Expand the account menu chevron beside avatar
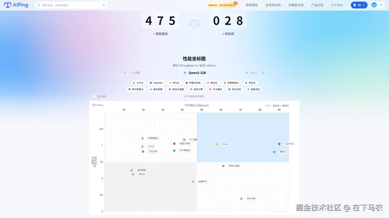The image size is (389, 218). tap(381, 5)
